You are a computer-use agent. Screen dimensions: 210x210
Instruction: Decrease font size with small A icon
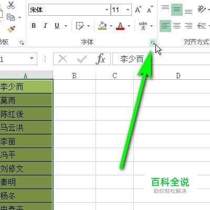pyautogui.click(x=150, y=9)
